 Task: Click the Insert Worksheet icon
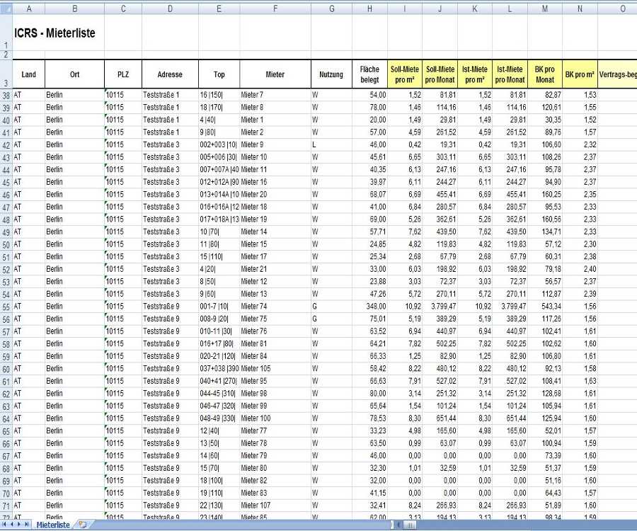83,525
